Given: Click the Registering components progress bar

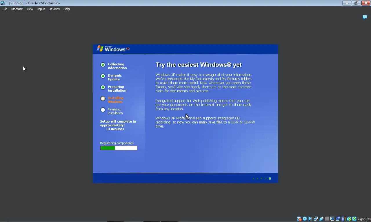Looking at the screenshot, I should [x=119, y=148].
